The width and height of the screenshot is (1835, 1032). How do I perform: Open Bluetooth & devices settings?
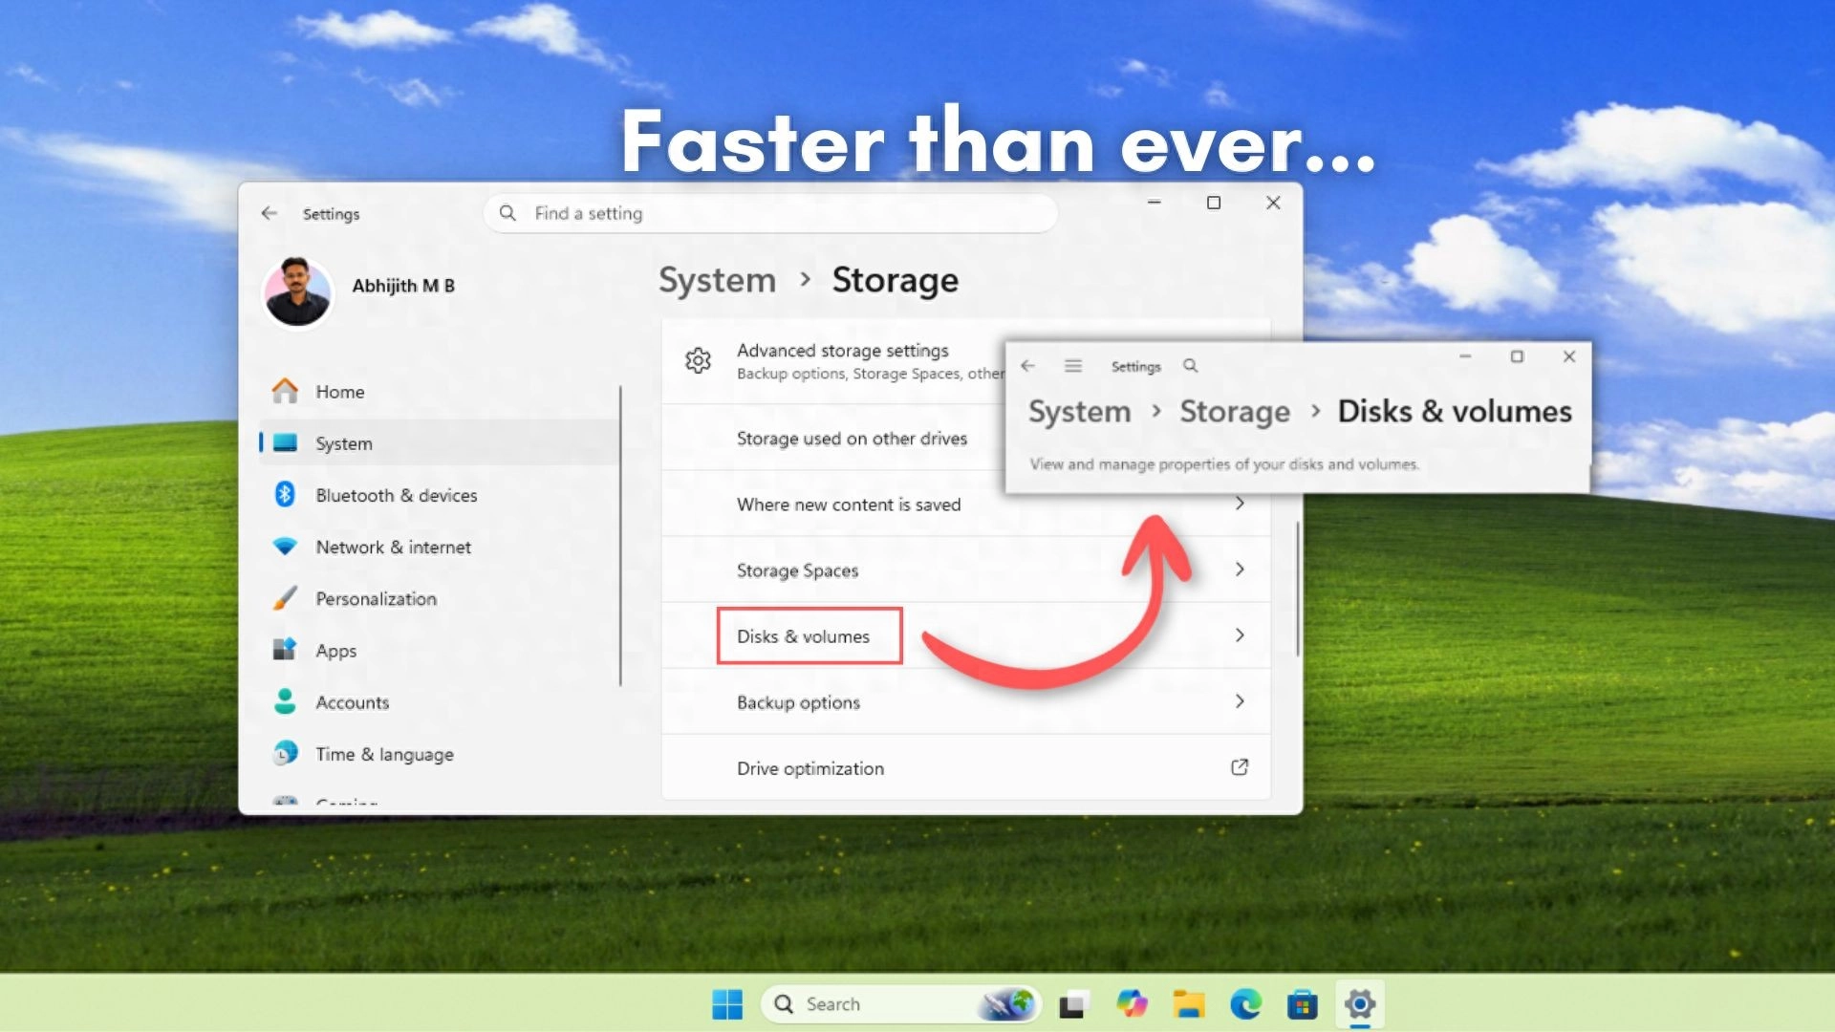coord(396,495)
